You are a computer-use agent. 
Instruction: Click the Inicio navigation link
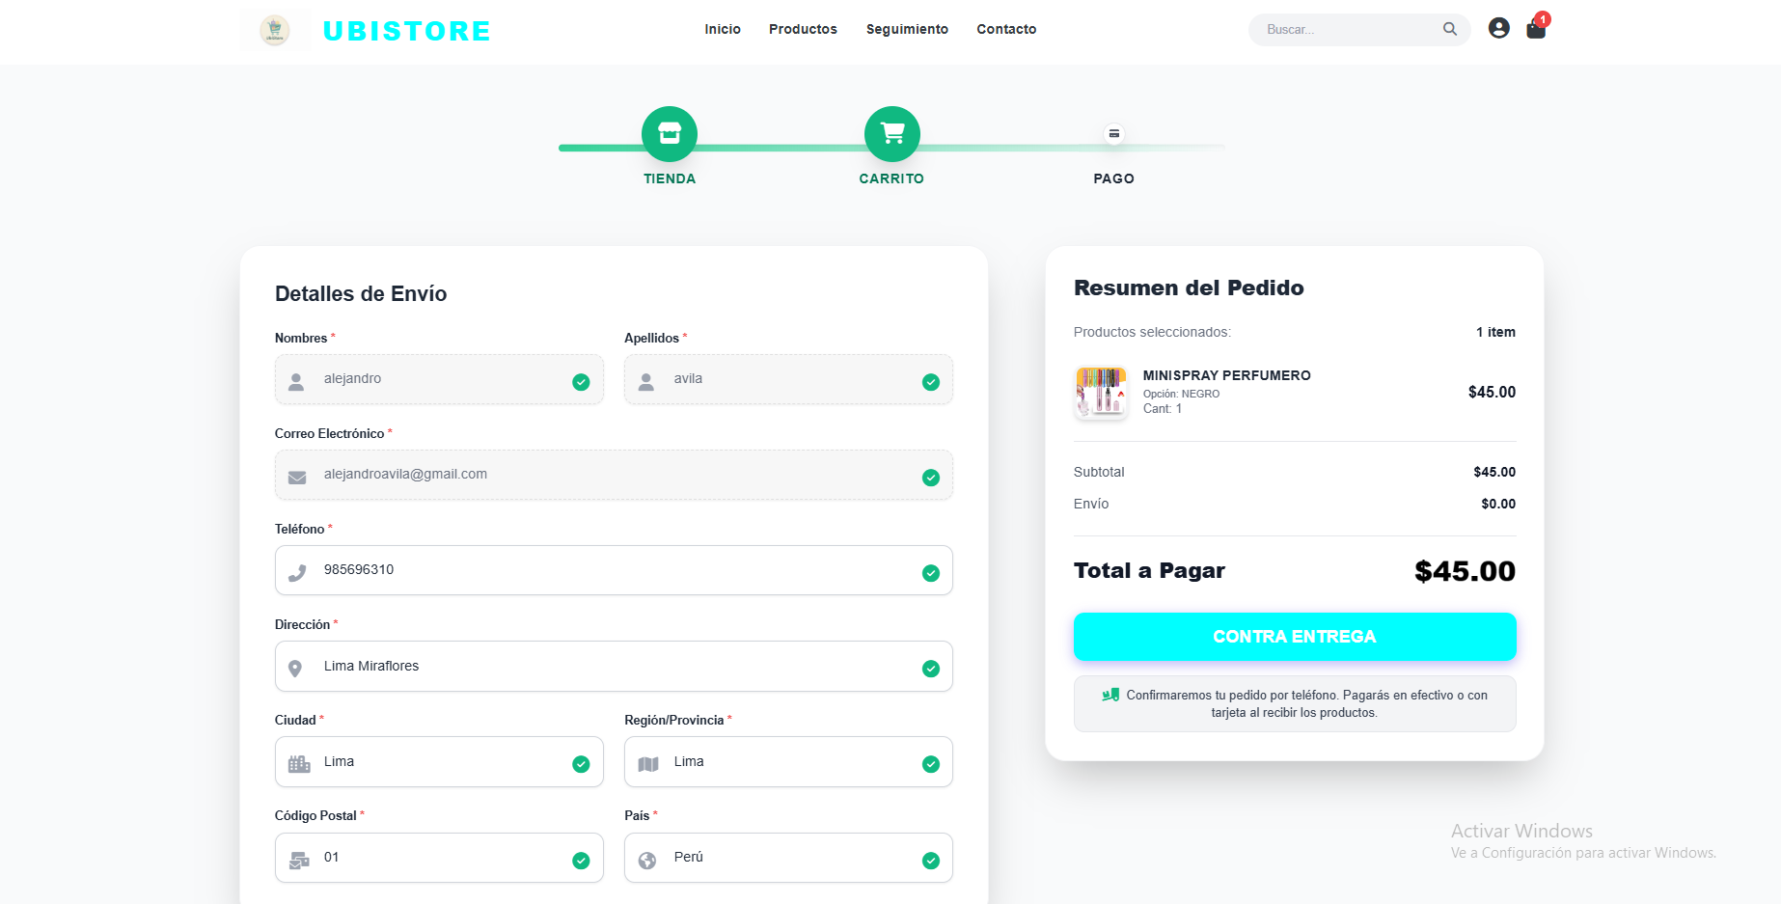723,29
